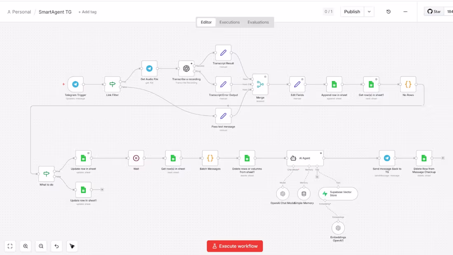
Task: Zoom out of the canvas
Action: 41,246
